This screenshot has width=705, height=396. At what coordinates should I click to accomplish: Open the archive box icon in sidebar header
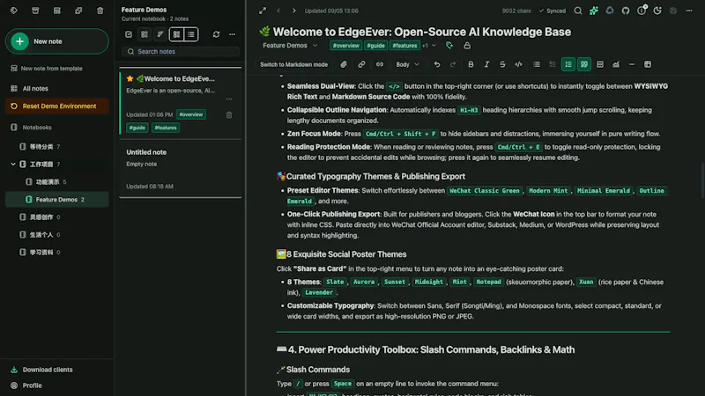point(35,11)
